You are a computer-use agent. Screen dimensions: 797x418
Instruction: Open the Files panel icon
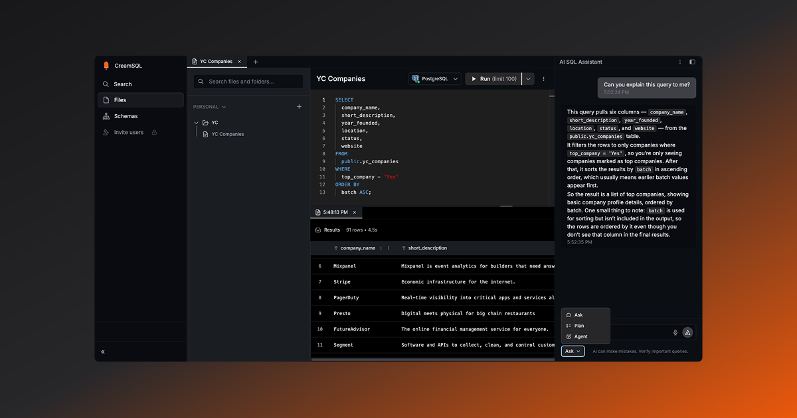(x=107, y=100)
